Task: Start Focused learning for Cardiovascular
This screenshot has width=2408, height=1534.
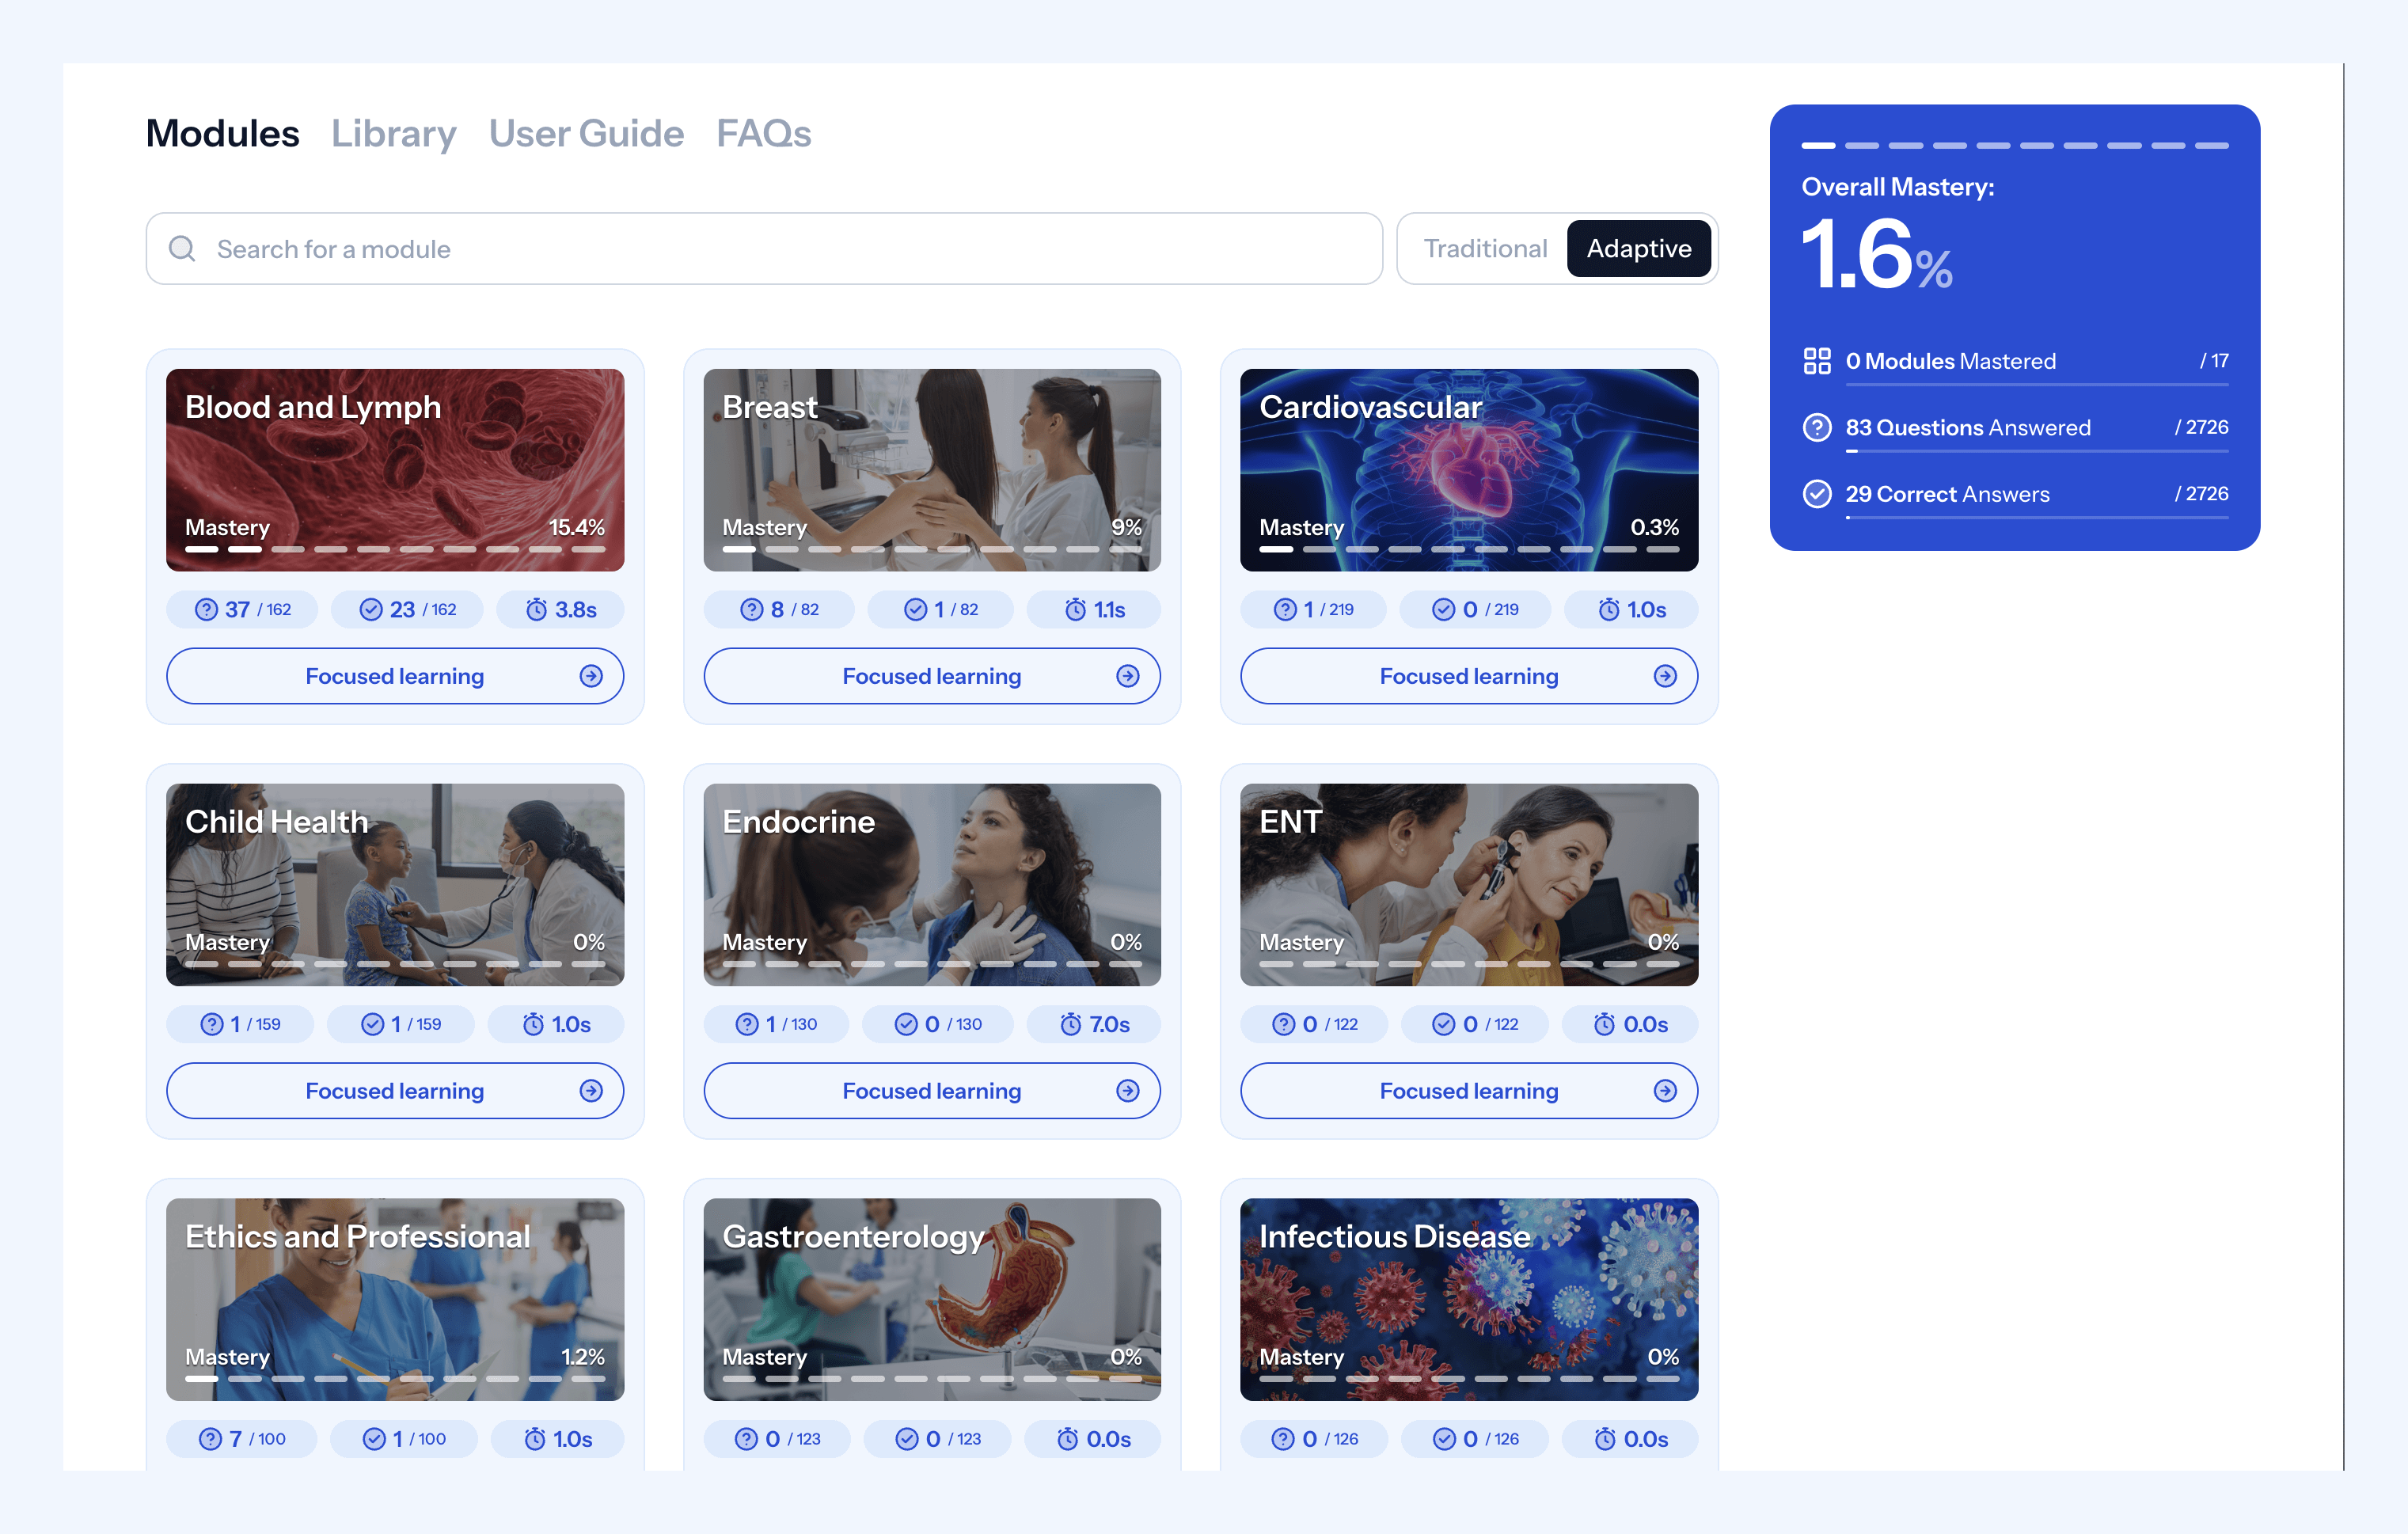Action: [x=1469, y=676]
